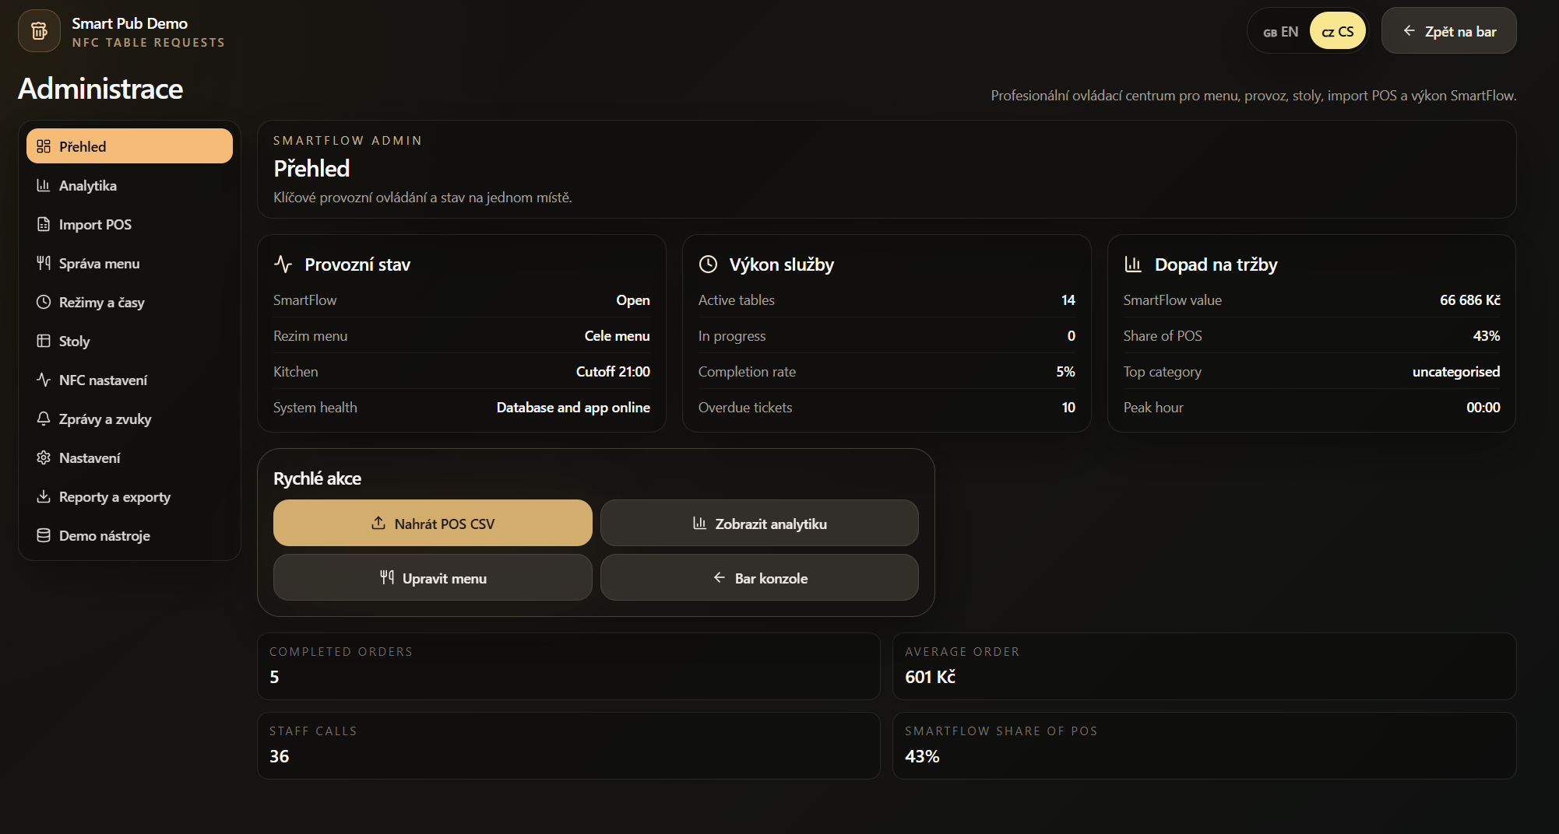Screen dimensions: 1559x834
Task: Click the SmartFlow Share of POS card
Action: (1204, 745)
